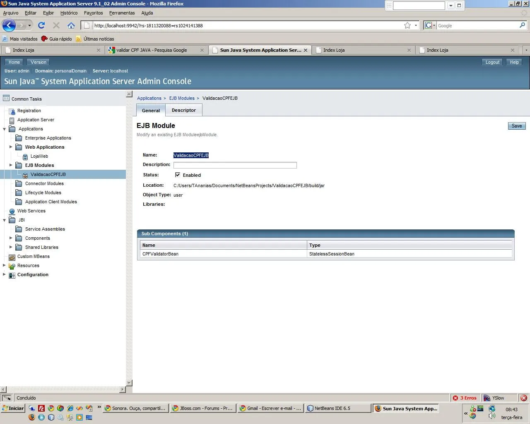
Task: Click the volume speaker tray icon
Action: 492,416
